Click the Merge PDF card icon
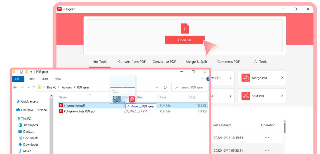 coord(246,78)
